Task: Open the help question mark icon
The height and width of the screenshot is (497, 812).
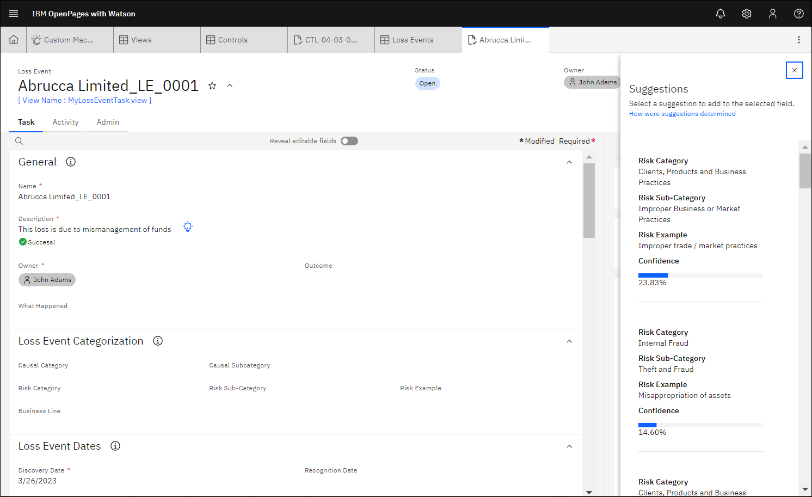Action: tap(799, 14)
